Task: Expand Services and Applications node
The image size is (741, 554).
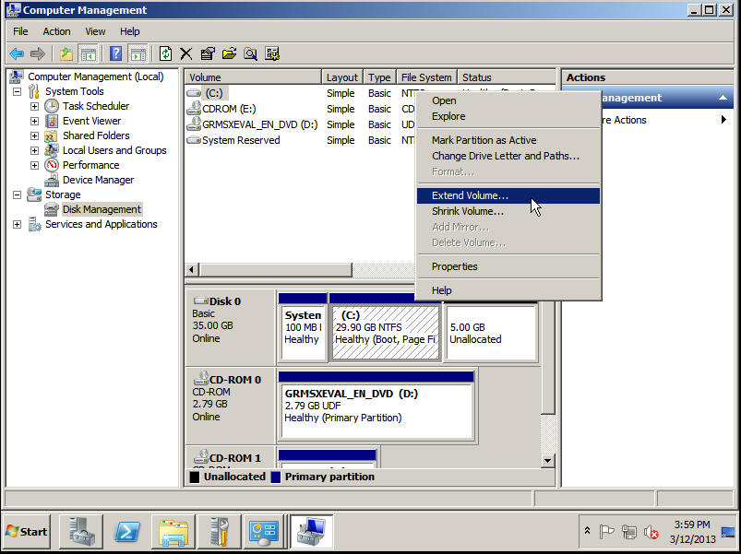Action: (x=17, y=224)
